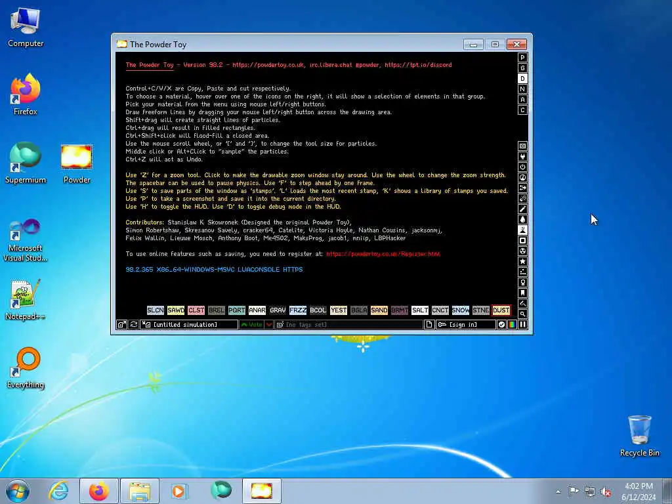Image resolution: width=672 pixels, height=504 pixels.
Task: Select the CLST element
Action: pos(196,310)
